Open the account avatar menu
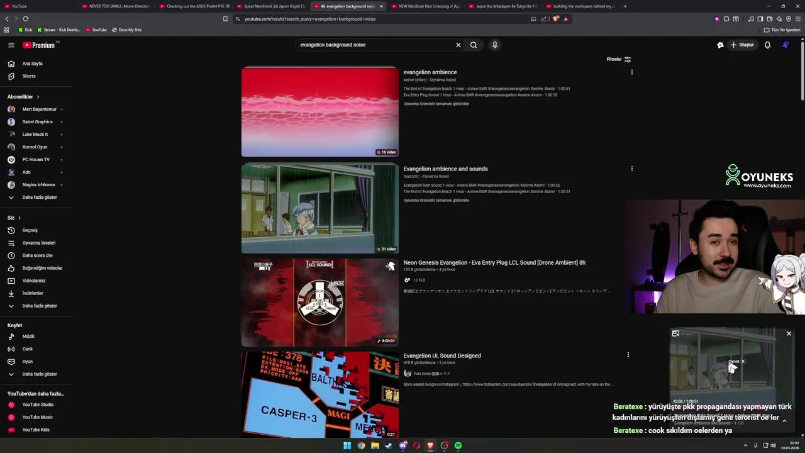The width and height of the screenshot is (805, 453). coord(786,45)
